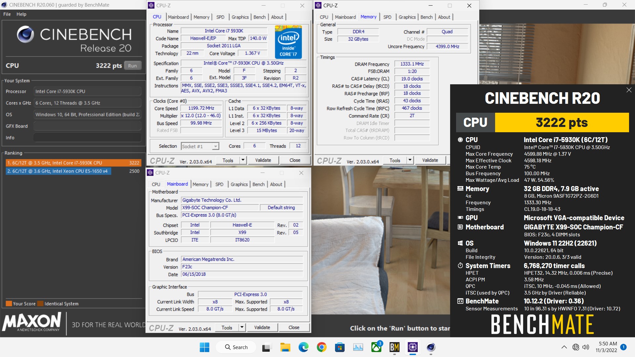The image size is (635, 357).
Task: Click Close button in Mainboard CPU-Z window
Action: 294,328
